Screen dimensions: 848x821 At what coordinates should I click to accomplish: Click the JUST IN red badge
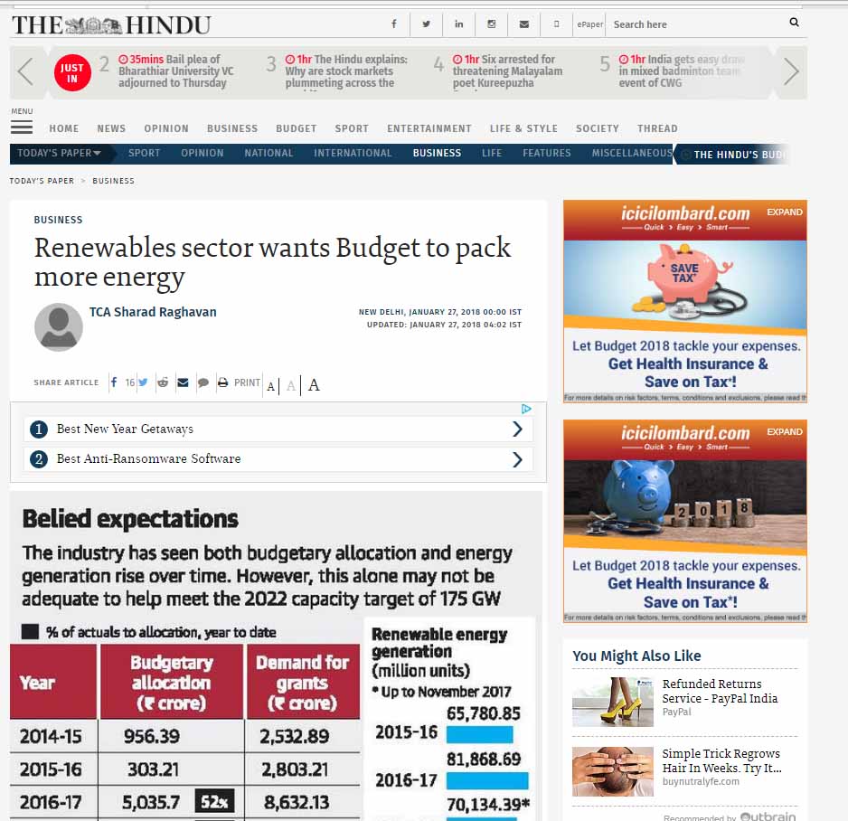click(x=72, y=73)
